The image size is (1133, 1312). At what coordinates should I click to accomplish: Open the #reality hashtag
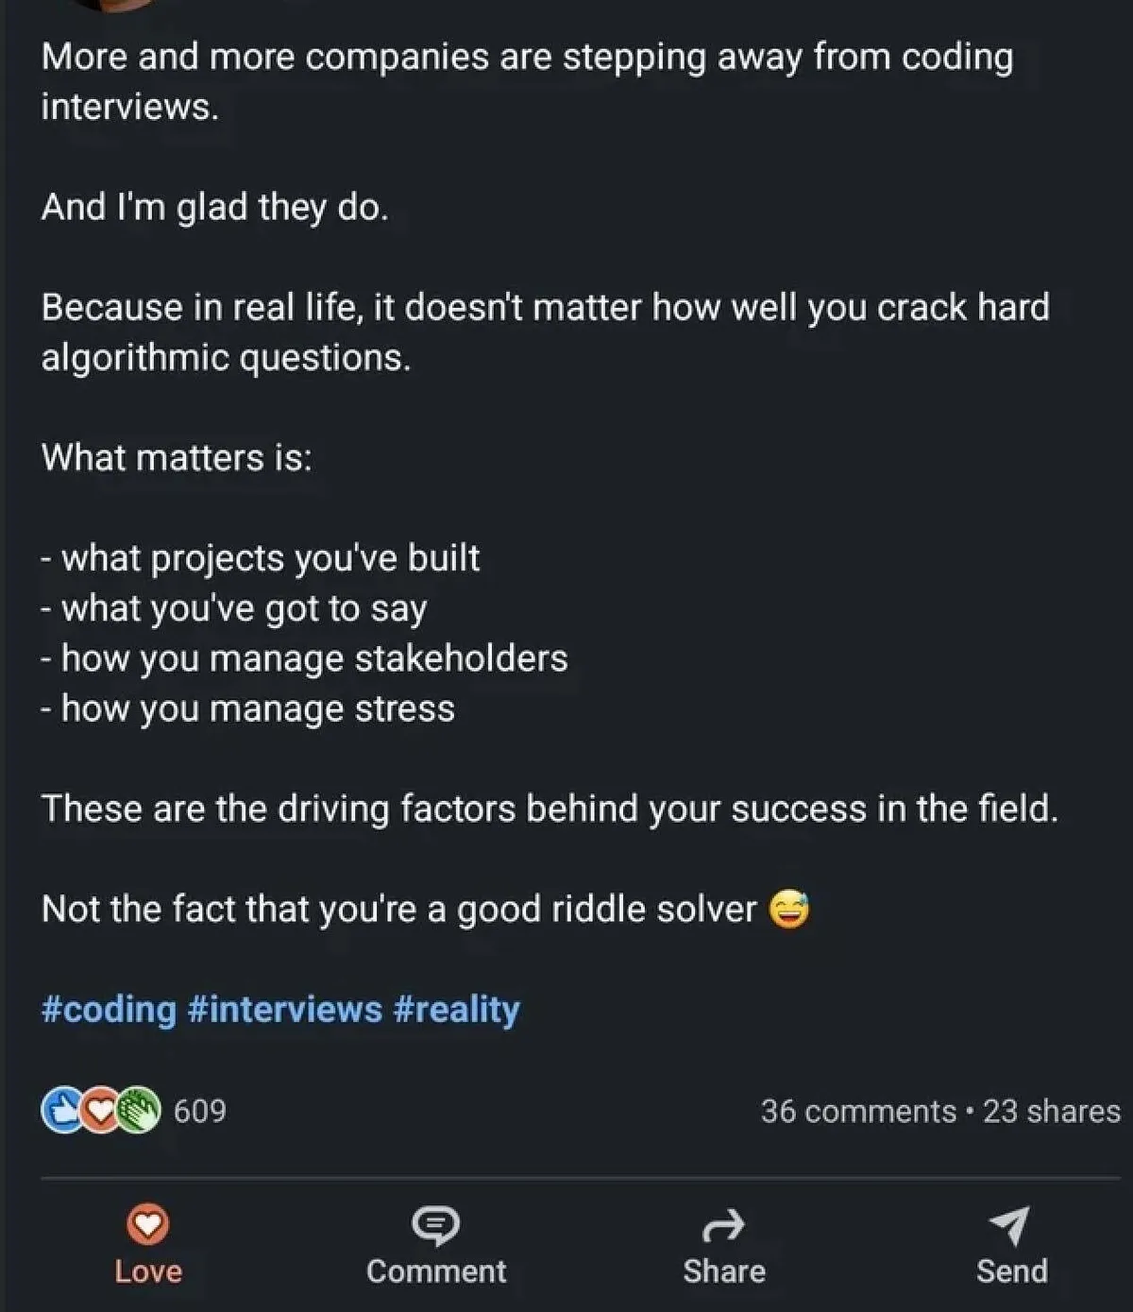tap(456, 1010)
